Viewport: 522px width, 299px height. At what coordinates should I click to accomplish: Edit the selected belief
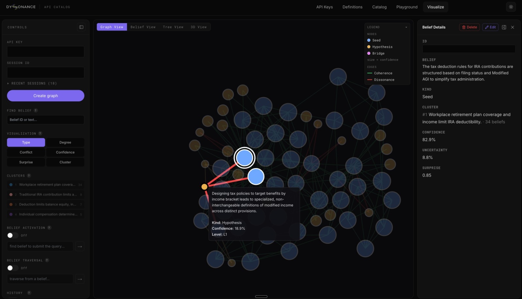(490, 27)
